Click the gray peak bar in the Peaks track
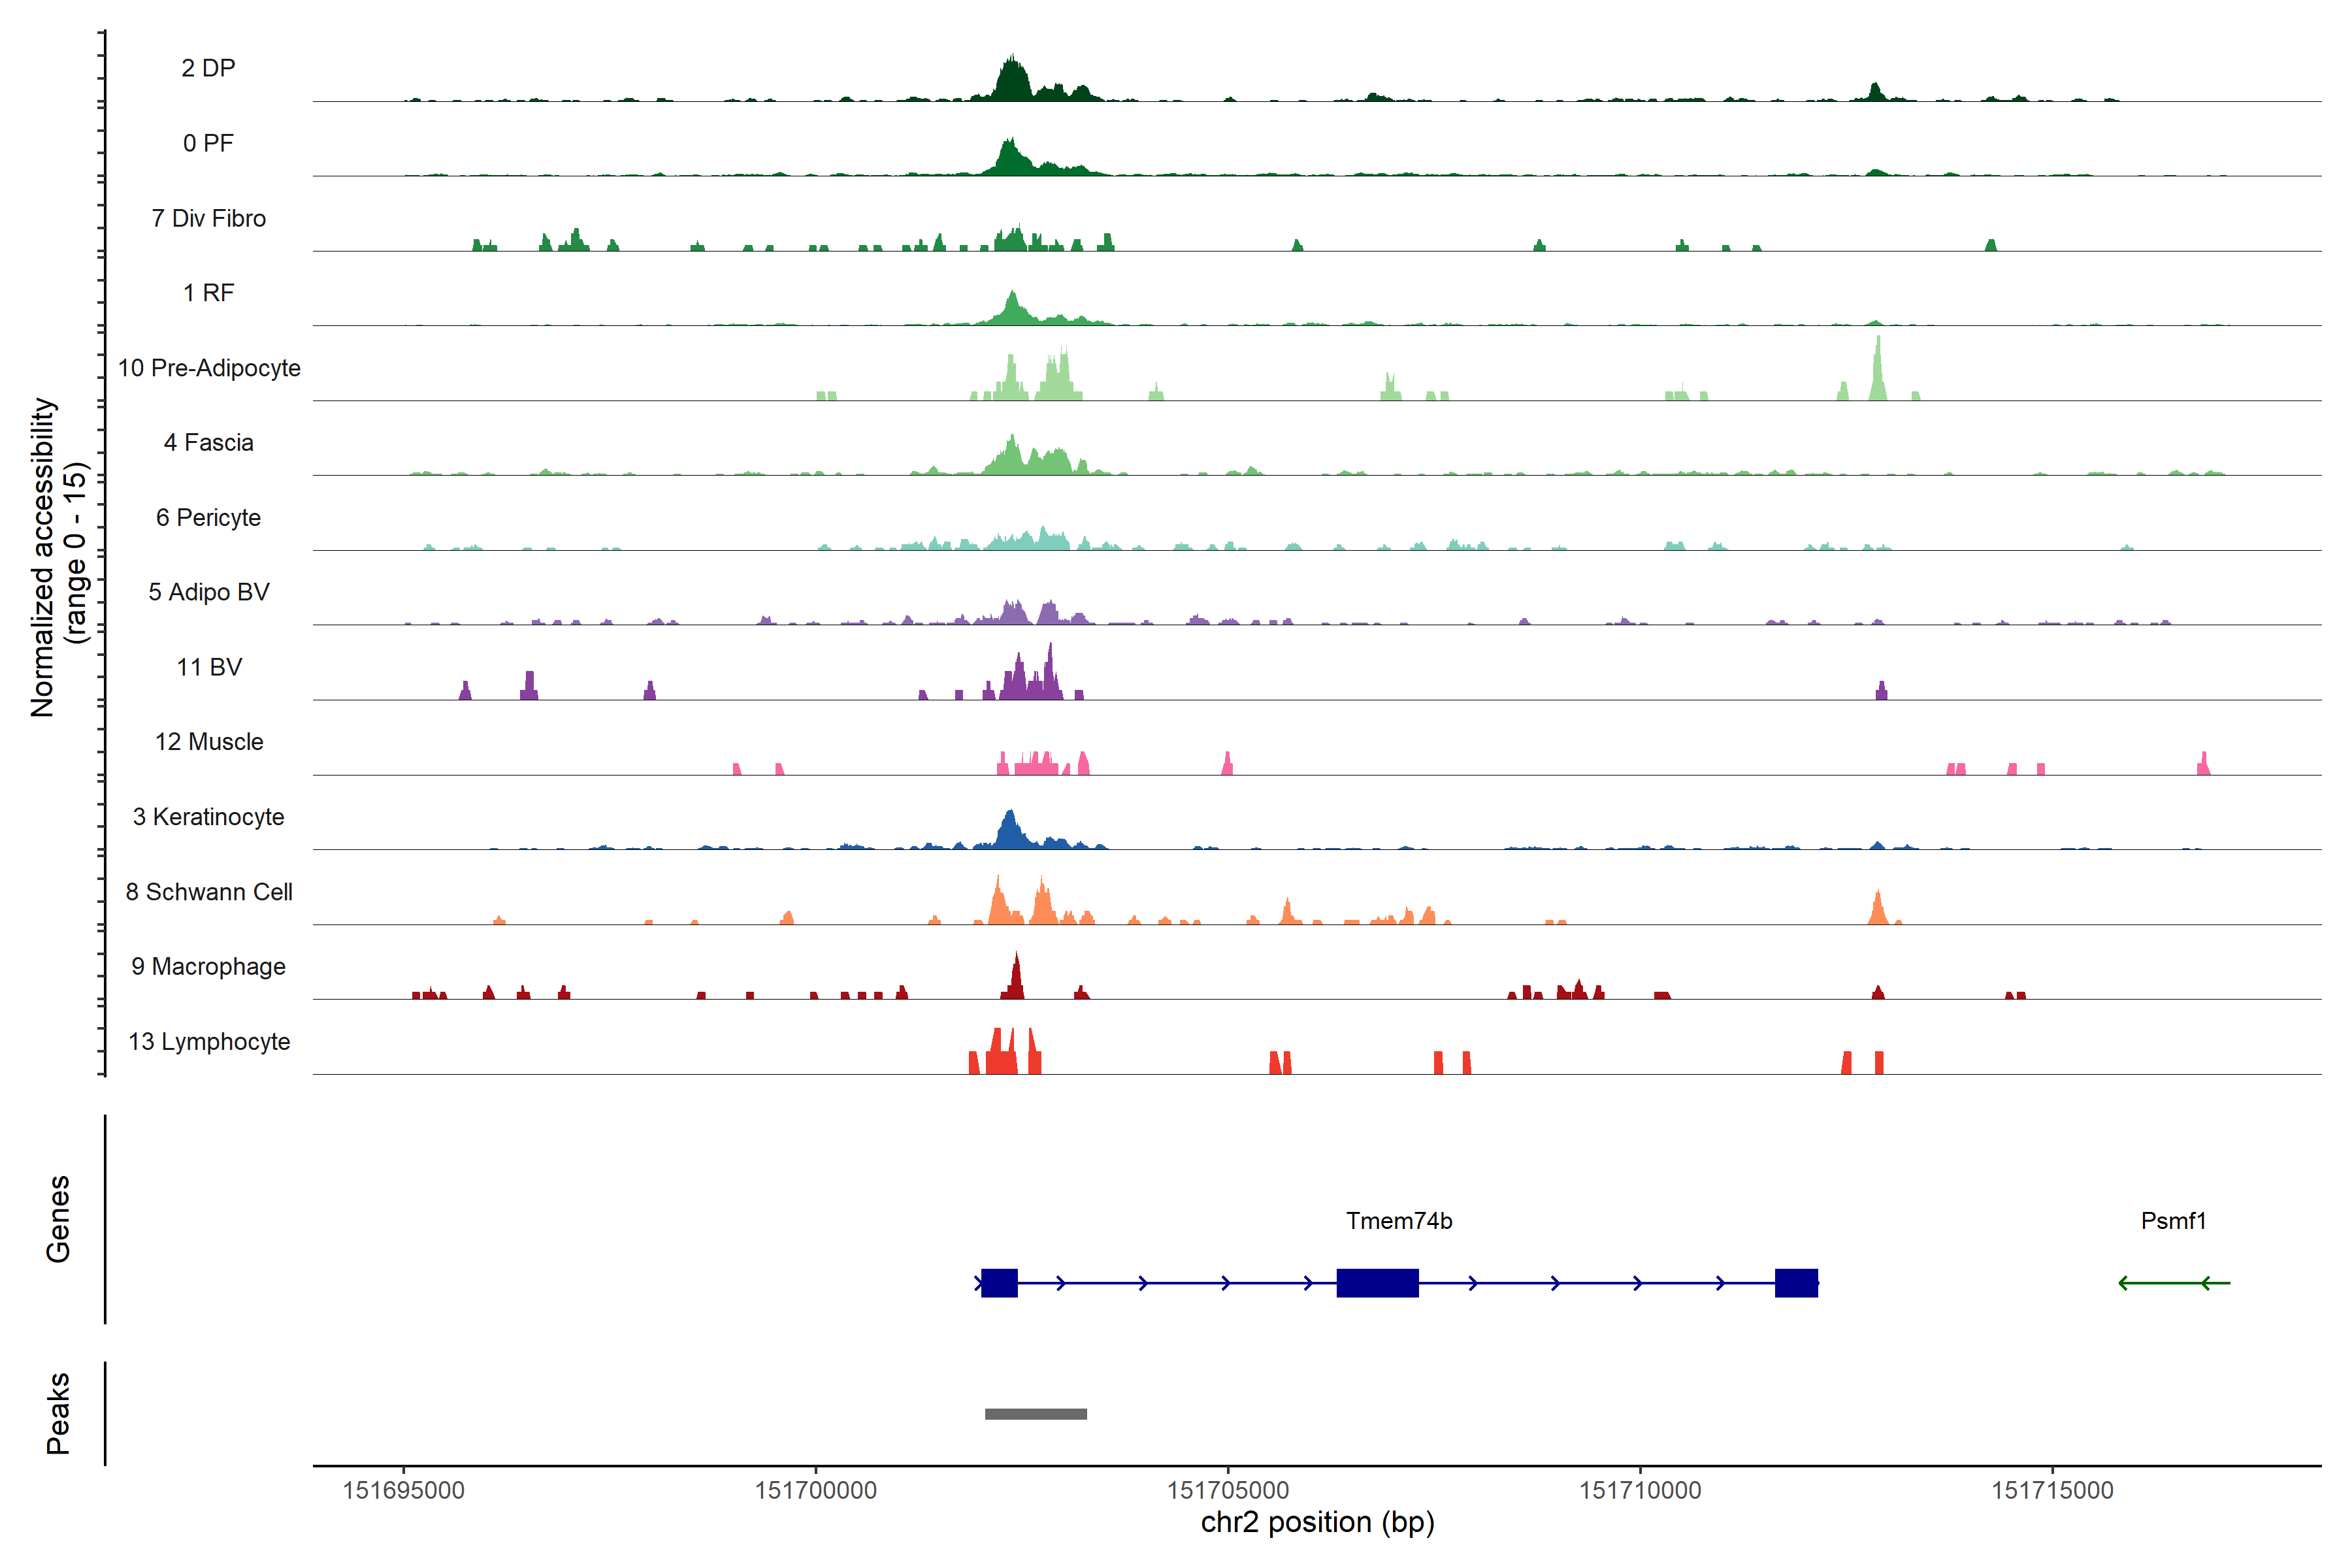2352x1568 pixels. [x=1035, y=1414]
